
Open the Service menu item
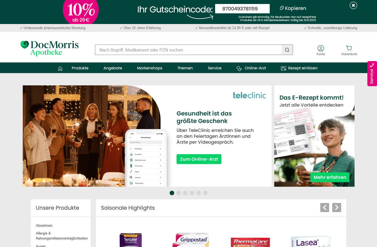coord(215,68)
